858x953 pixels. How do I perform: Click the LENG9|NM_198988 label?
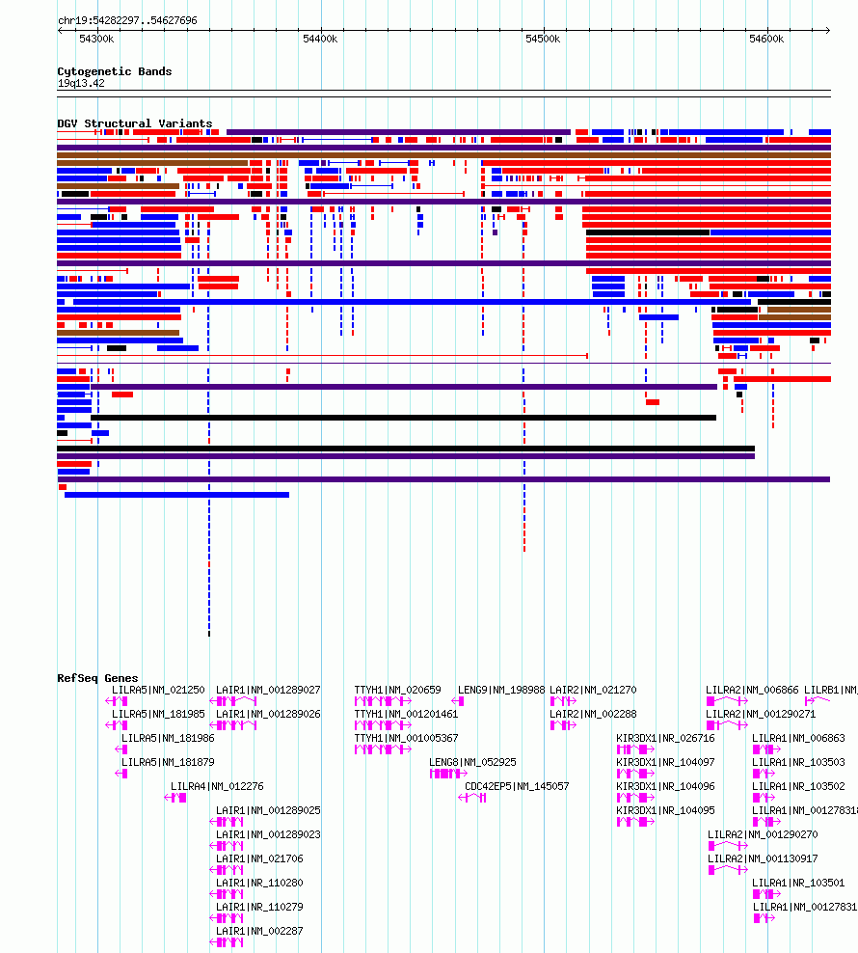[x=501, y=690]
